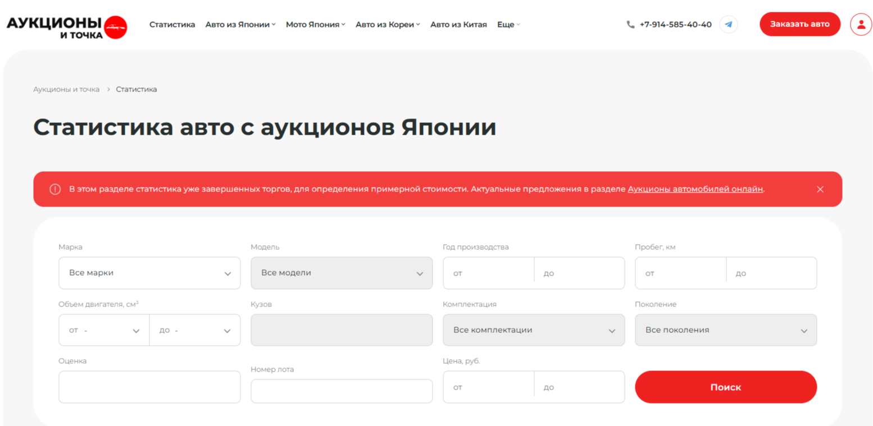This screenshot has width=873, height=426.
Task: Click the warning icon in red banner
Action: pyautogui.click(x=55, y=189)
